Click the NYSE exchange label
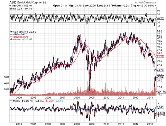 tap(43, 2)
